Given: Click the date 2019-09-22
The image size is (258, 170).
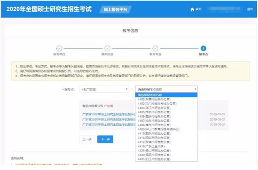Looking at the screenshot, I should (x=218, y=114).
